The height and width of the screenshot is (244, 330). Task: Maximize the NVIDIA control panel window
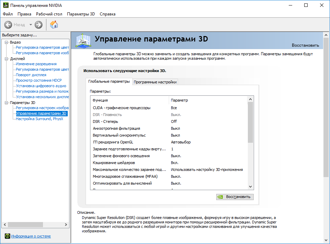coord(306,5)
